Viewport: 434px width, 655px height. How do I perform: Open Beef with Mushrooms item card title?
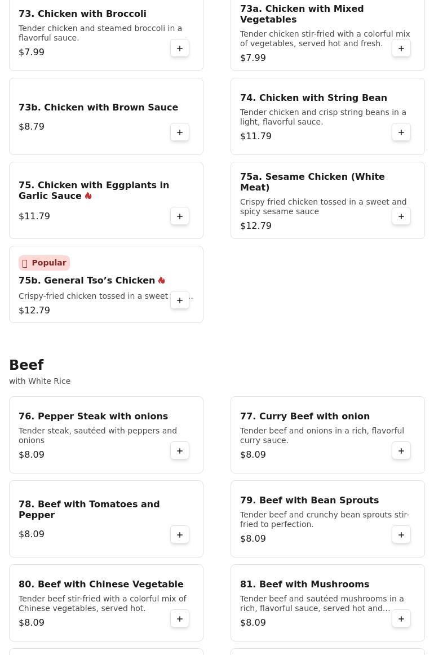pyautogui.click(x=304, y=584)
